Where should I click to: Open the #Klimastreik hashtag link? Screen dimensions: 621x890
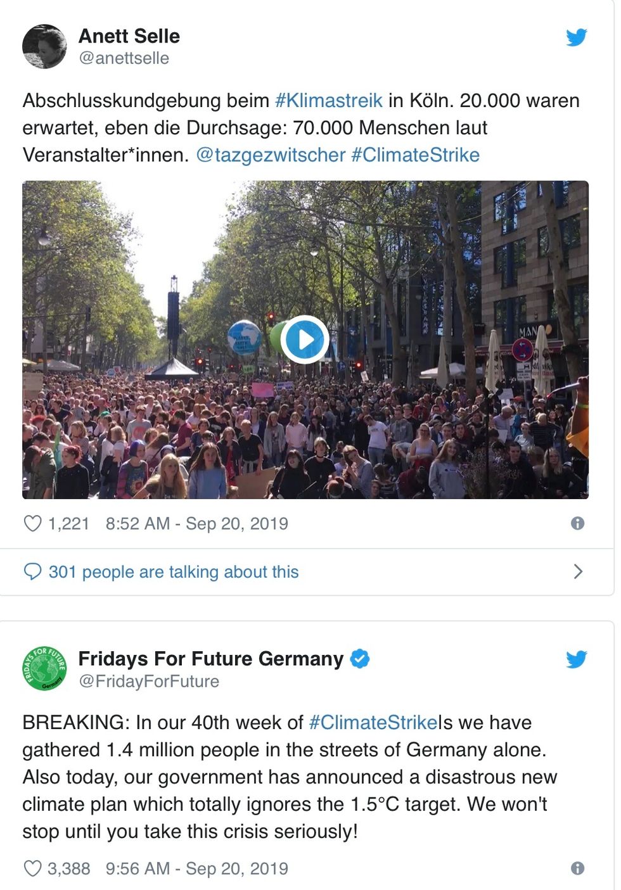pos(329,101)
